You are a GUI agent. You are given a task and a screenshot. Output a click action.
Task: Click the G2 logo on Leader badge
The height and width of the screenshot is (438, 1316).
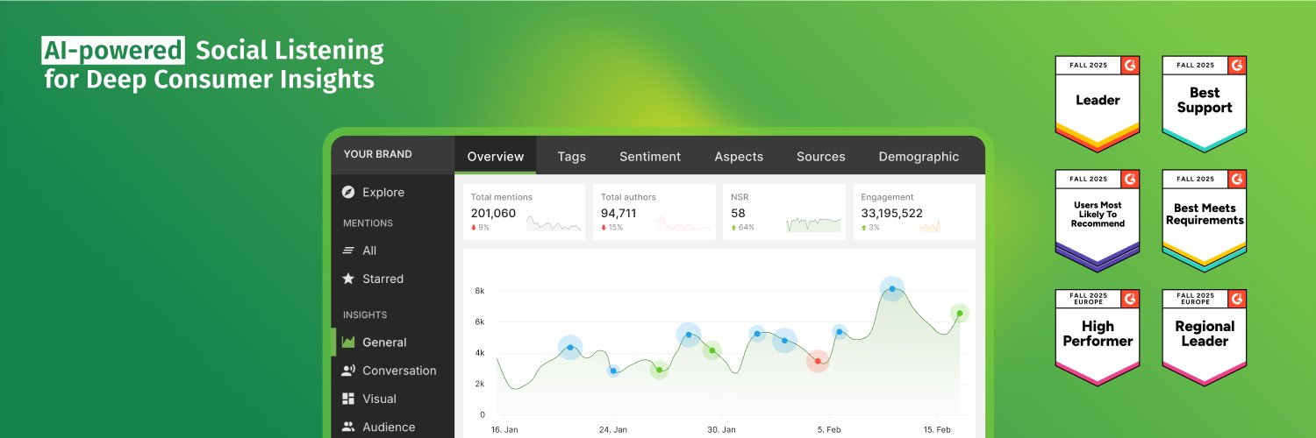click(x=1130, y=65)
